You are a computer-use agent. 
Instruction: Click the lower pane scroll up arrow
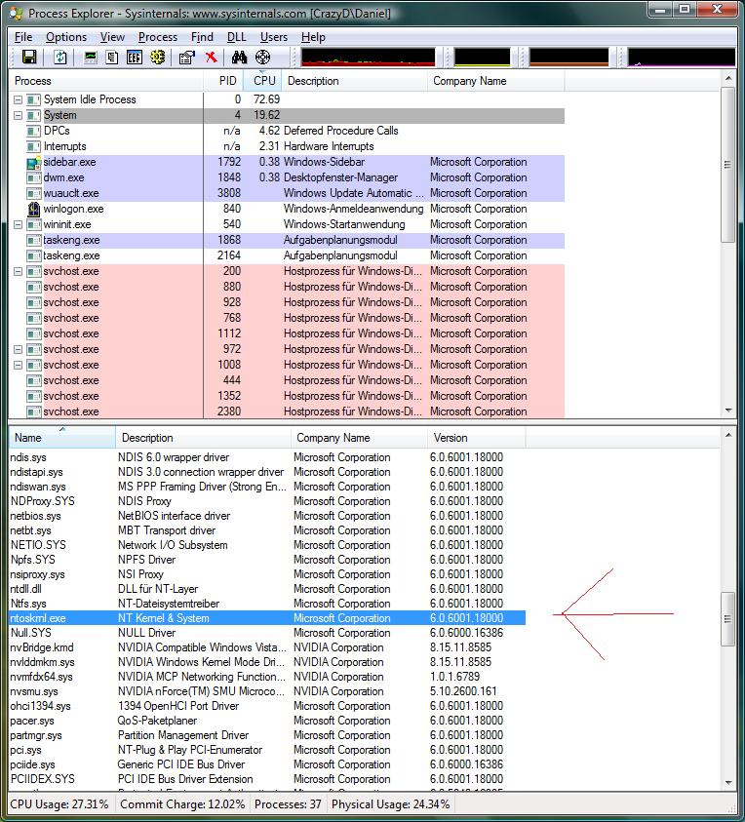[727, 435]
